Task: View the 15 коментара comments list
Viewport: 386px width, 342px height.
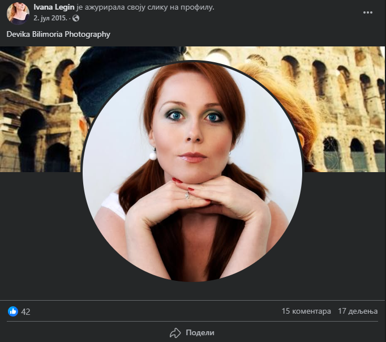Action: (x=306, y=311)
